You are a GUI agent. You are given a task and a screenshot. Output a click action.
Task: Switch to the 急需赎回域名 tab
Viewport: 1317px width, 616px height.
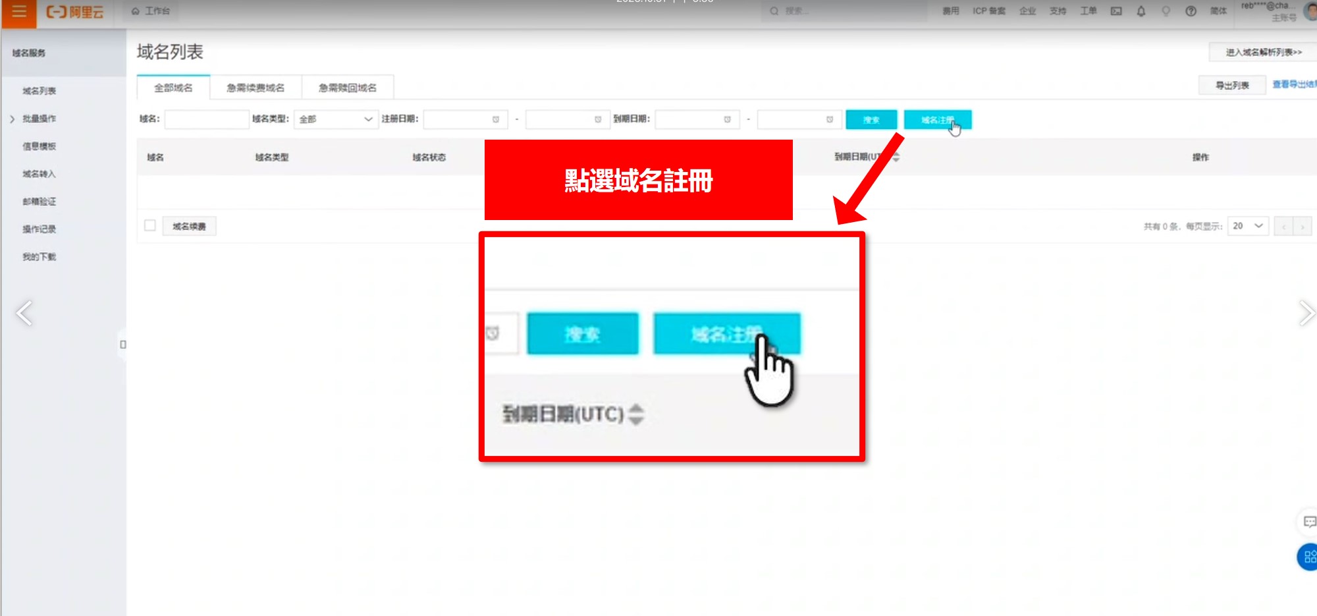(348, 88)
